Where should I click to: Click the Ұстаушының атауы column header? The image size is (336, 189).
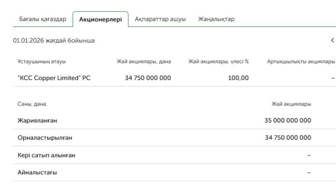42,61
